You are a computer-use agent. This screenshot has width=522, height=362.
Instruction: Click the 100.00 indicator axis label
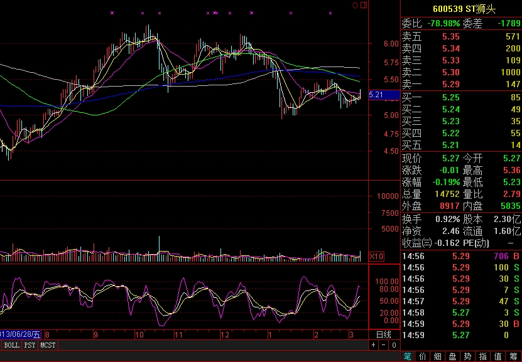point(387,282)
